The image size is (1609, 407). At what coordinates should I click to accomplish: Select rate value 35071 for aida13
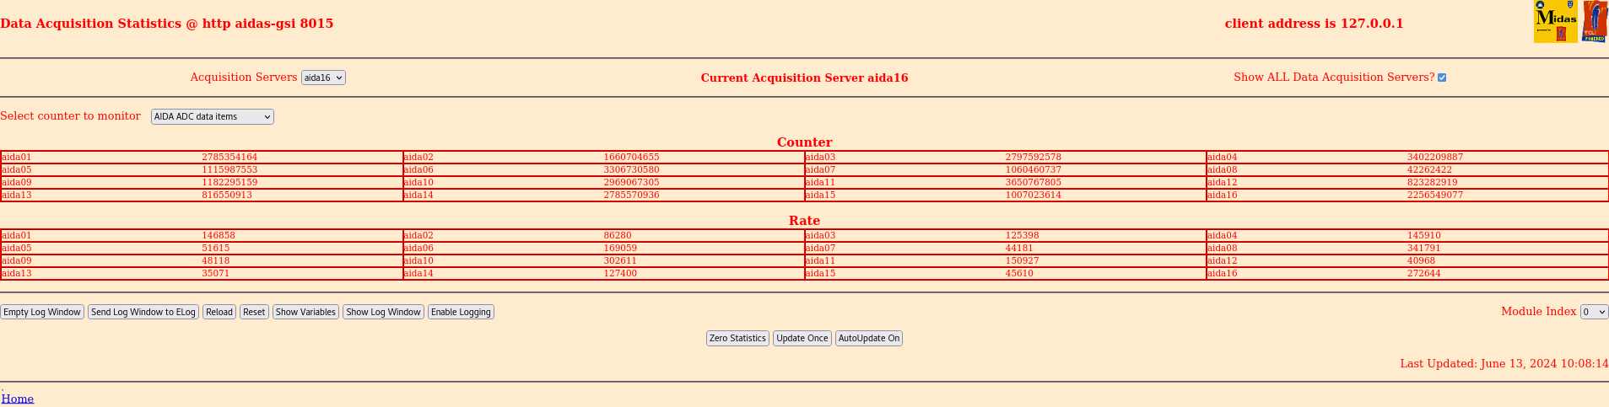(216, 274)
